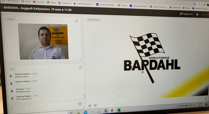Open the emoji picker in chat
The width and height of the screenshot is (209, 114).
click(80, 104)
